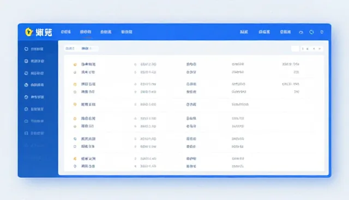Screen dimensions: 349x200
Task: Click the blue ring icon on the bottom row
Action: pyautogui.click(x=75, y=166)
